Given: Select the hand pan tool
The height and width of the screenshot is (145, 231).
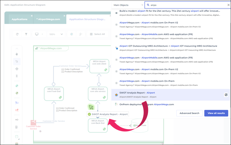Looking at the screenshot, I should [x=17, y=54].
